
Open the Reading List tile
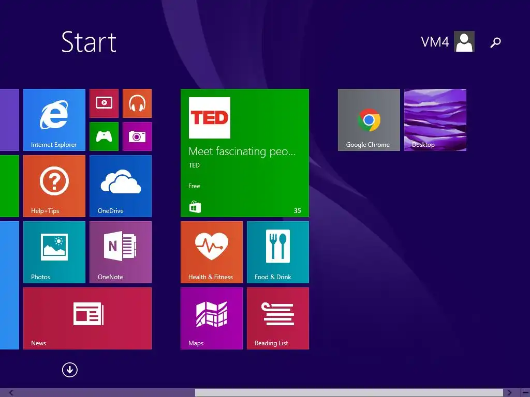[278, 318]
